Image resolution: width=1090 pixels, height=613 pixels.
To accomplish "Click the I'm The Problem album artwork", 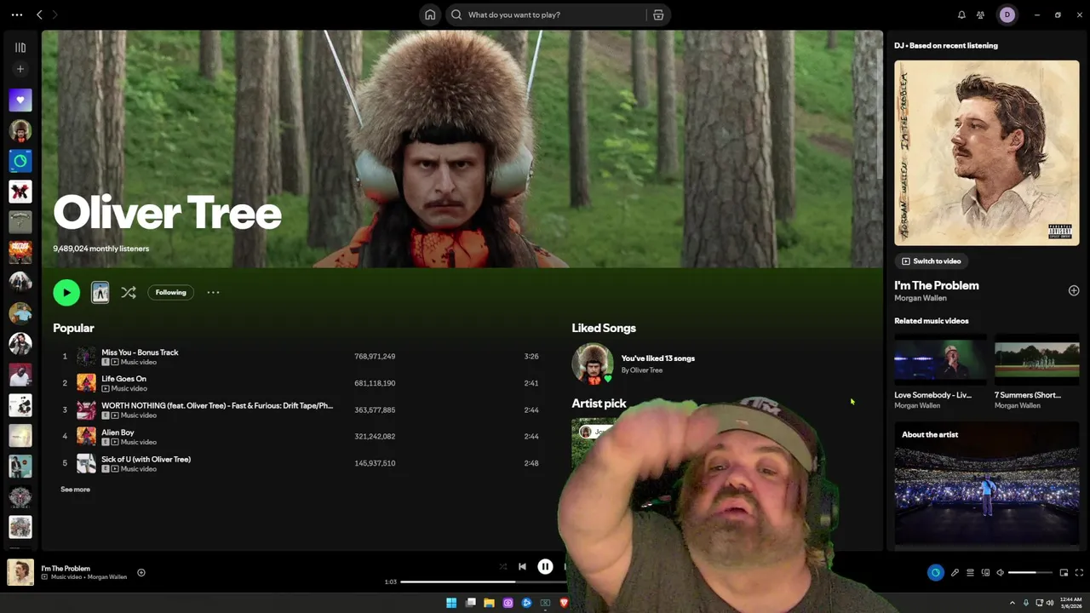I will 987,152.
